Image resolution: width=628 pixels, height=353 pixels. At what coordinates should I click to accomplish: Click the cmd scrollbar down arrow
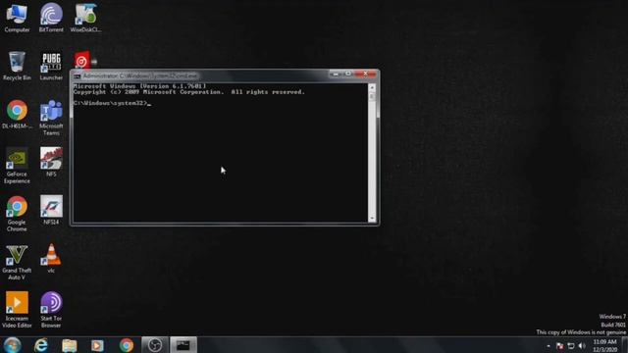372,219
